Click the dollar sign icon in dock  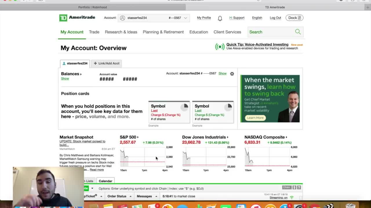click(x=294, y=187)
